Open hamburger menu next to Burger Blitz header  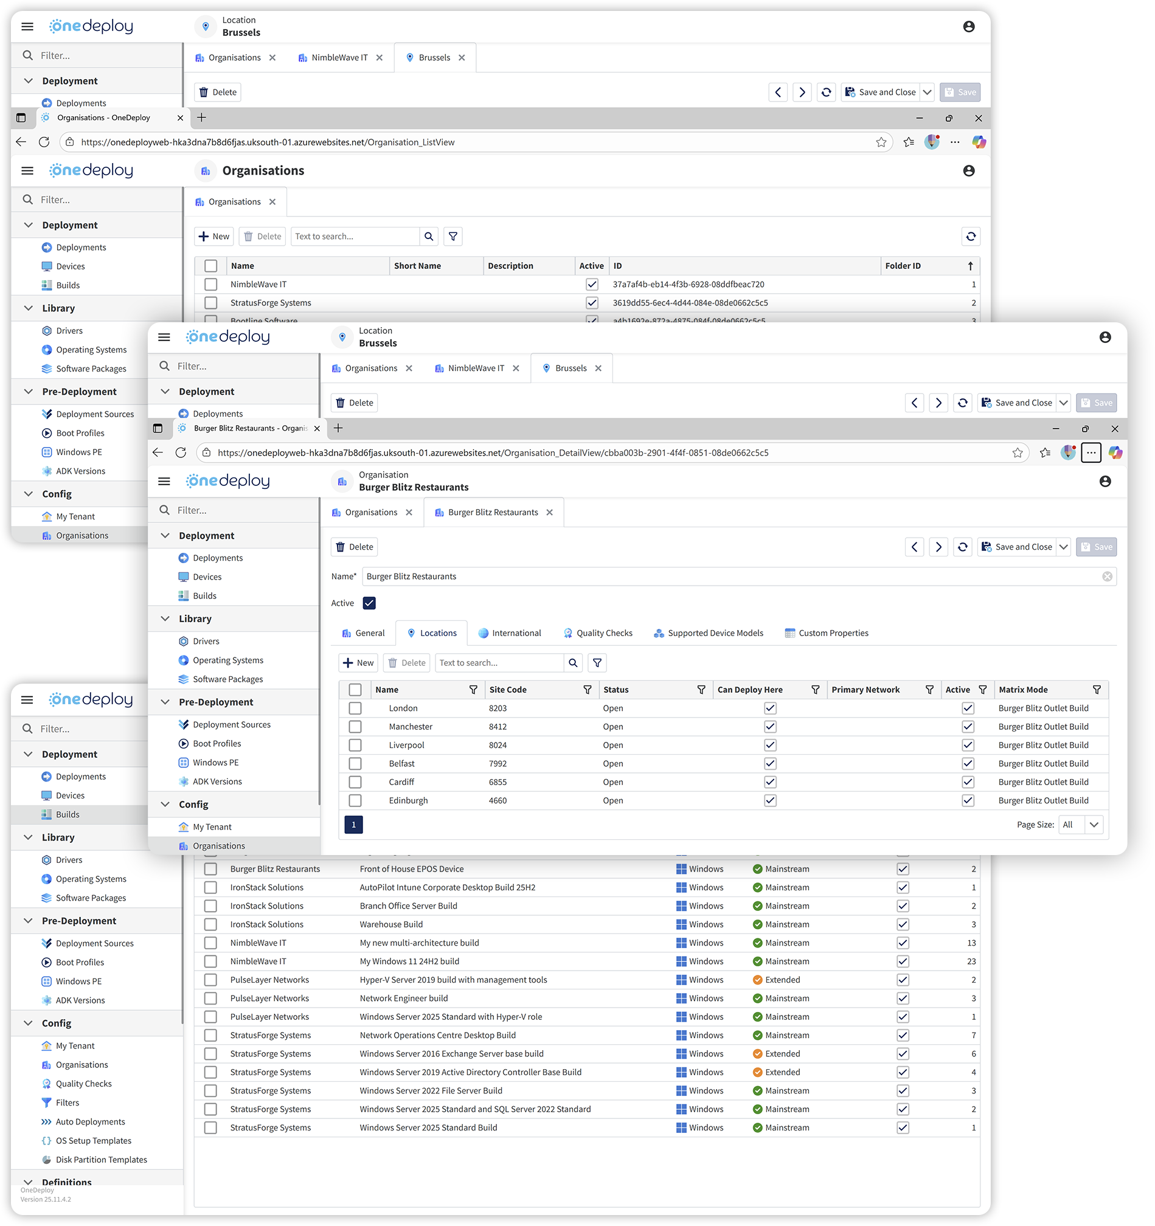(x=164, y=481)
